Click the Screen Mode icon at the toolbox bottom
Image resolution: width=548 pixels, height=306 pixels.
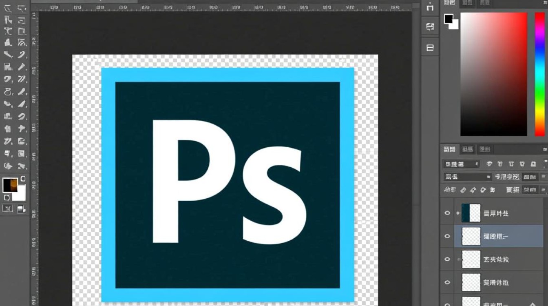[x=21, y=209]
